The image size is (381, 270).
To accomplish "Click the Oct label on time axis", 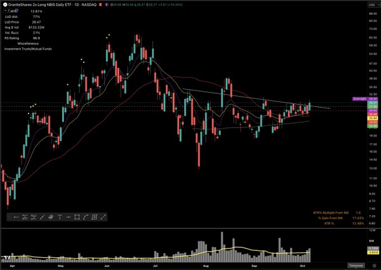I will pos(303,266).
